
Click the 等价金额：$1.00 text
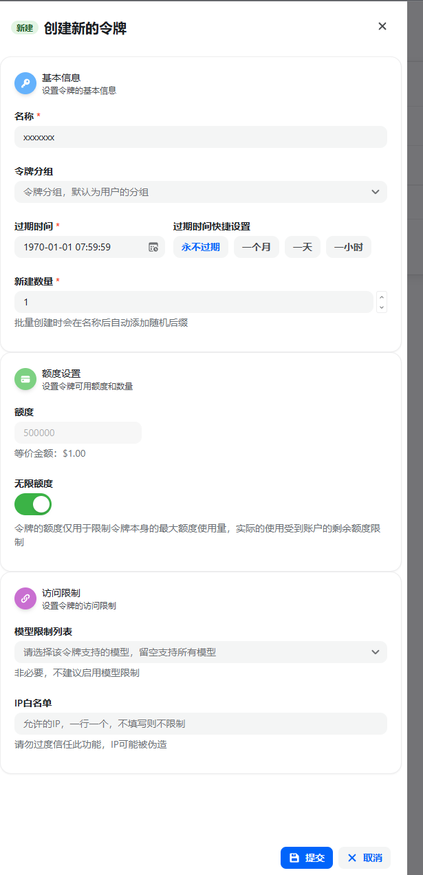pos(50,453)
